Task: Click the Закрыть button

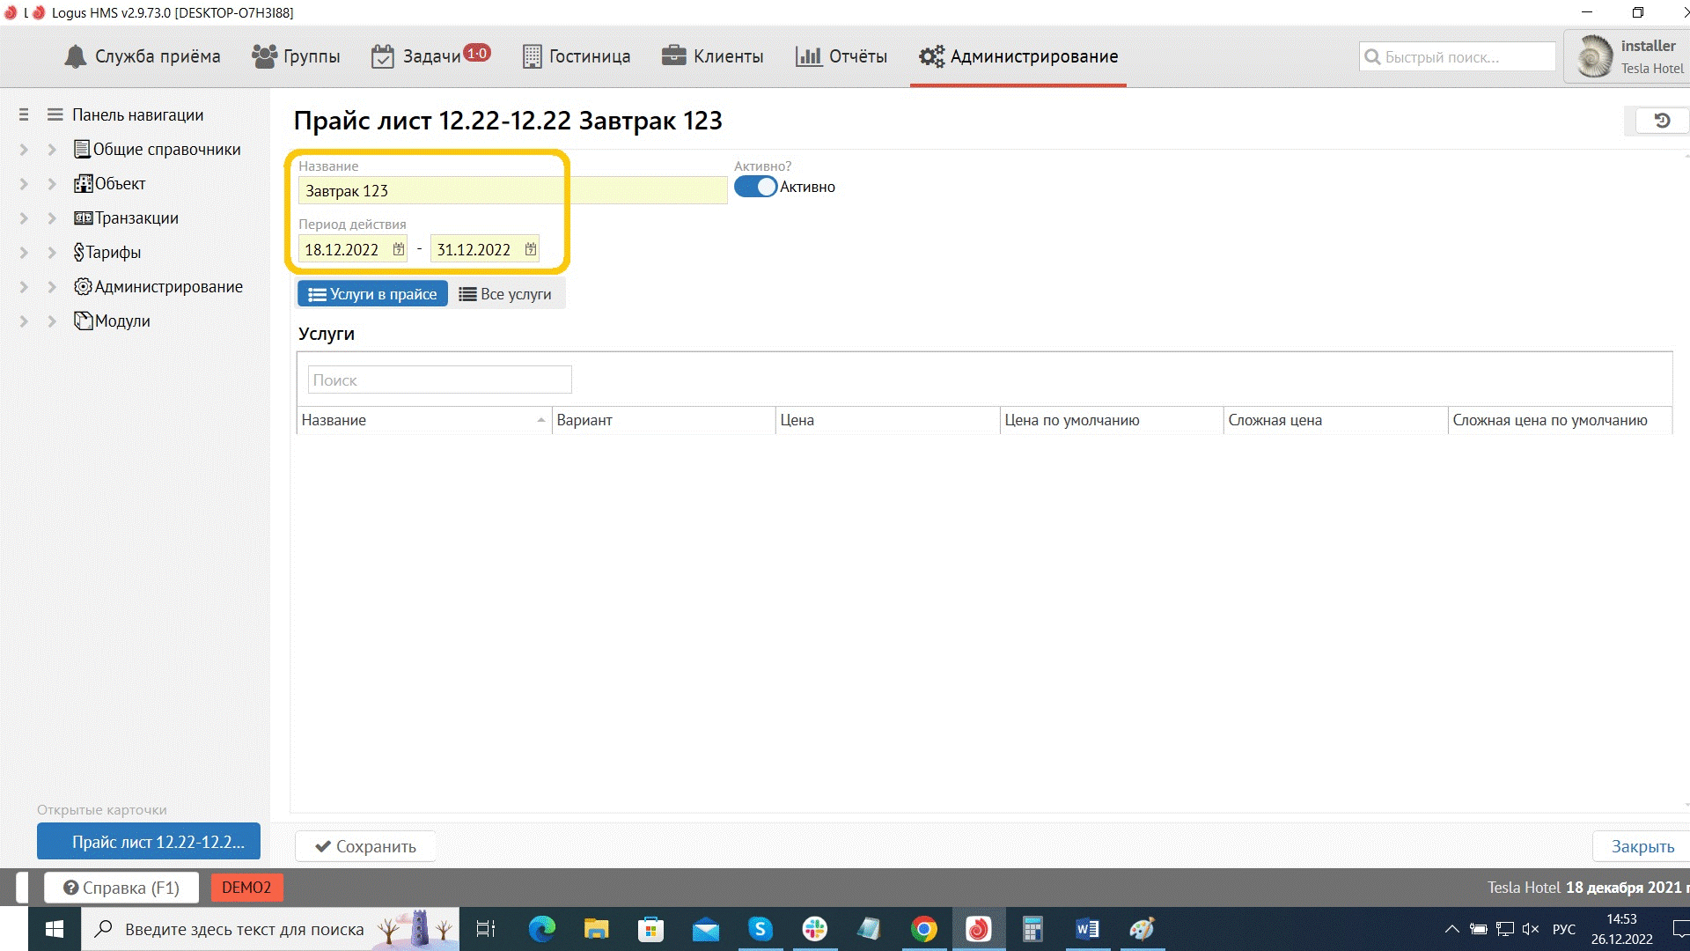Action: pyautogui.click(x=1642, y=846)
